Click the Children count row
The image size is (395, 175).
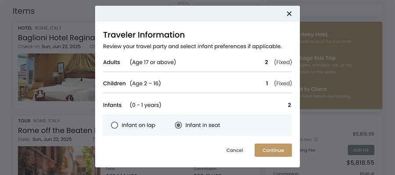pyautogui.click(x=197, y=83)
